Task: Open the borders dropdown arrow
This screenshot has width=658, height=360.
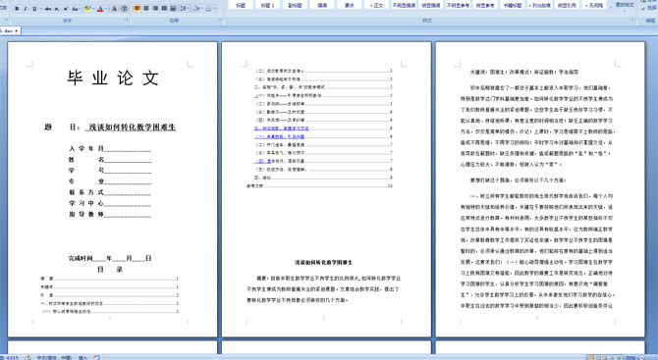Action: 214,9
